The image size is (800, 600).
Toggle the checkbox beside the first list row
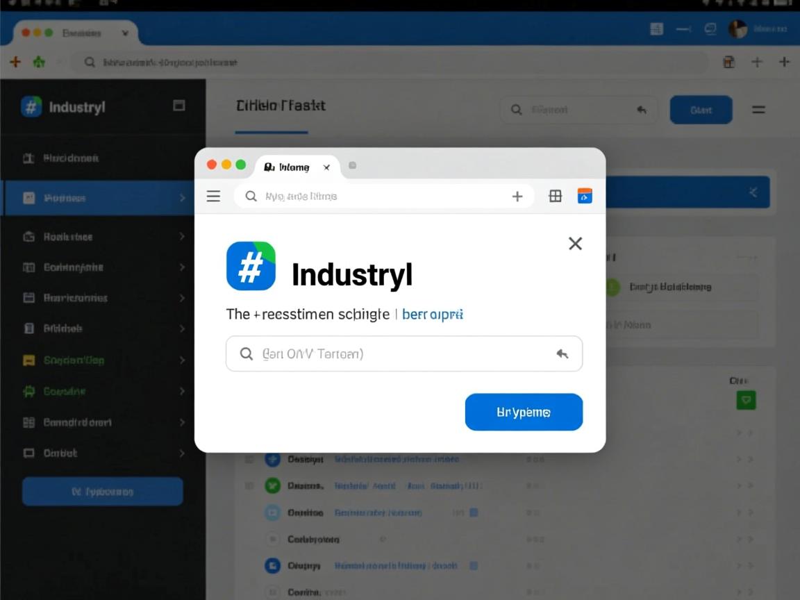point(249,459)
